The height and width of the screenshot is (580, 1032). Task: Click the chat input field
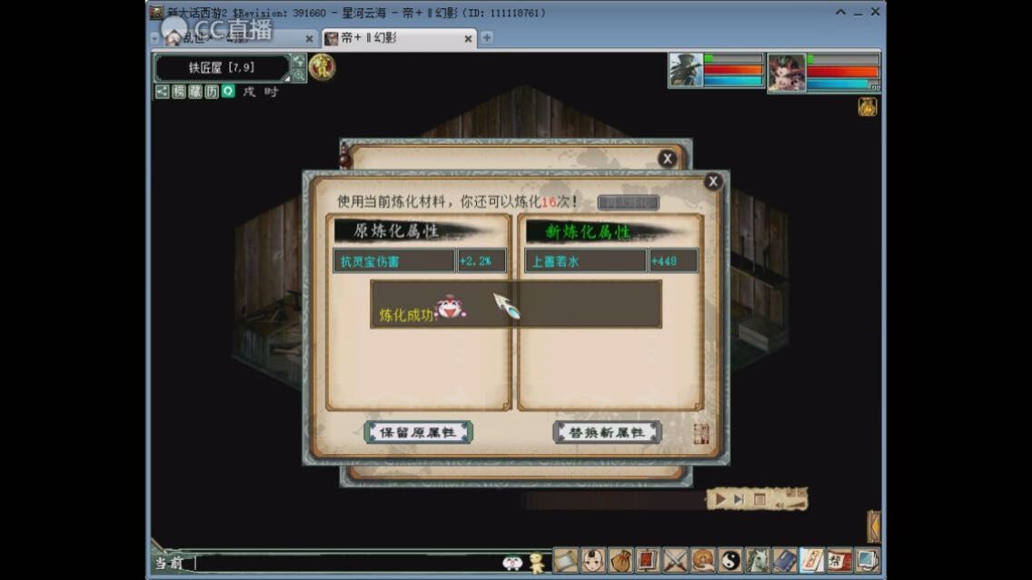click(x=345, y=563)
